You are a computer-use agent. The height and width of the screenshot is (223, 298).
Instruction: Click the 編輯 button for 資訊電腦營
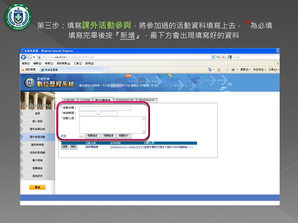pyautogui.click(x=65, y=147)
